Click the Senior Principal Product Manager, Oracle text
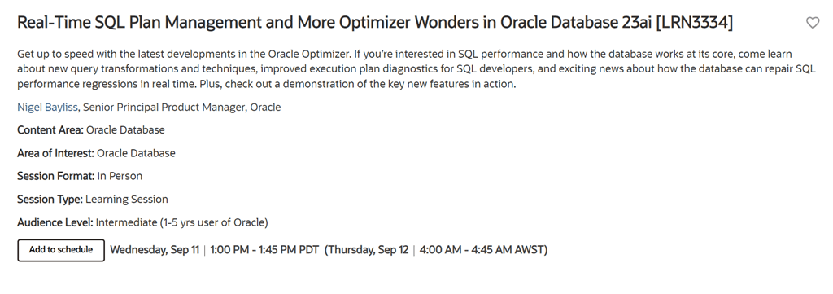 (x=181, y=108)
